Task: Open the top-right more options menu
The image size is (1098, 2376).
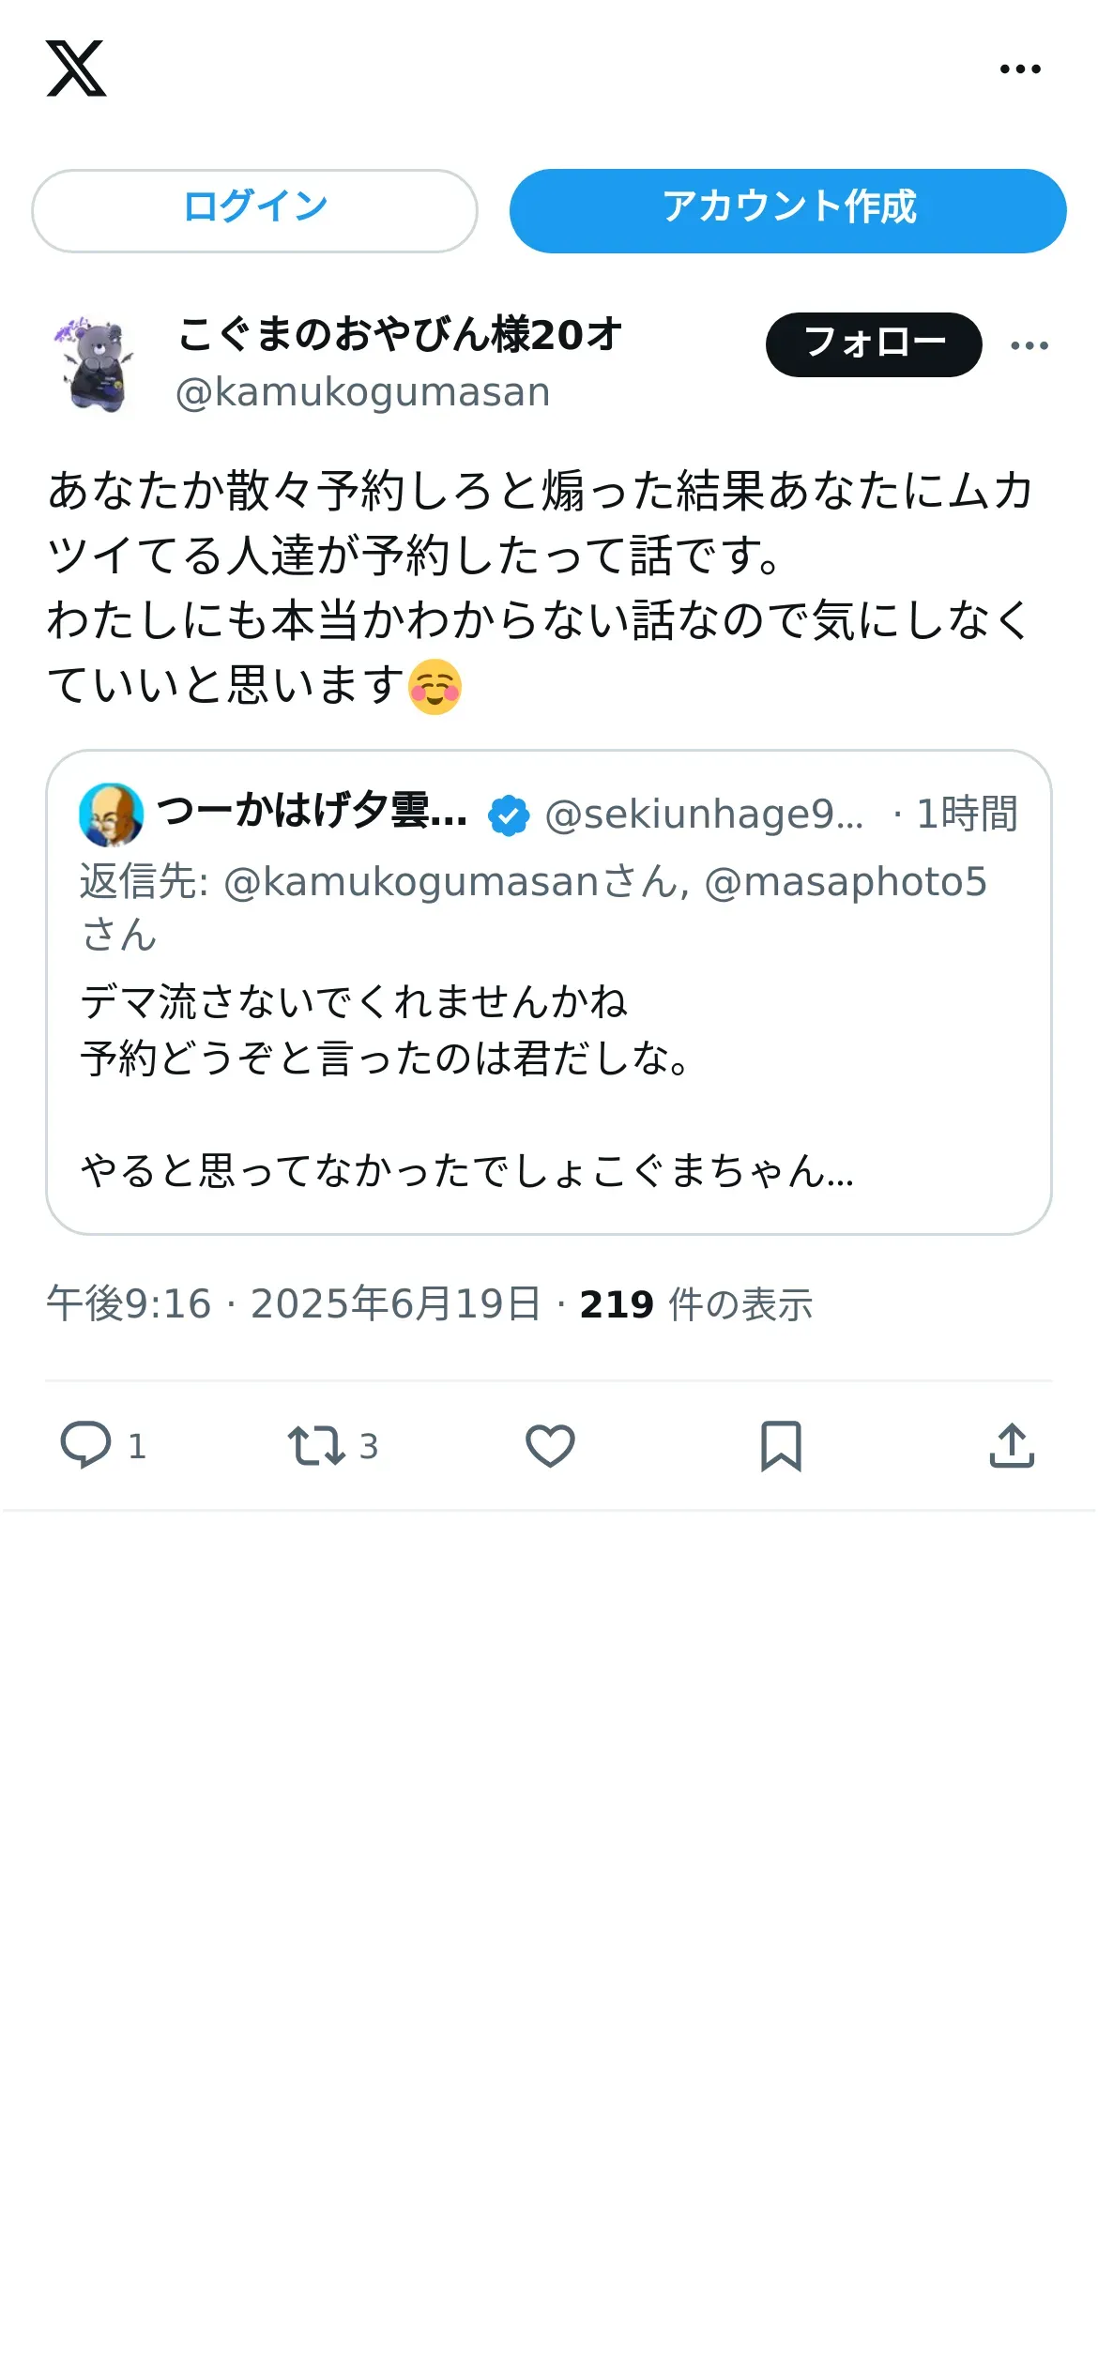Action: point(1020,69)
